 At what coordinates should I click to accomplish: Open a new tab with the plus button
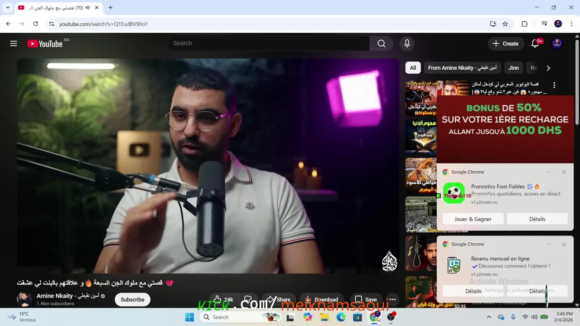[110, 8]
